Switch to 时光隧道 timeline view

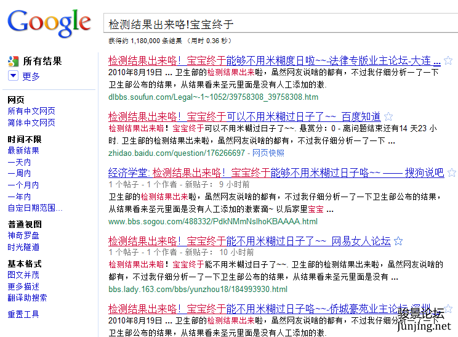[x=23, y=247]
